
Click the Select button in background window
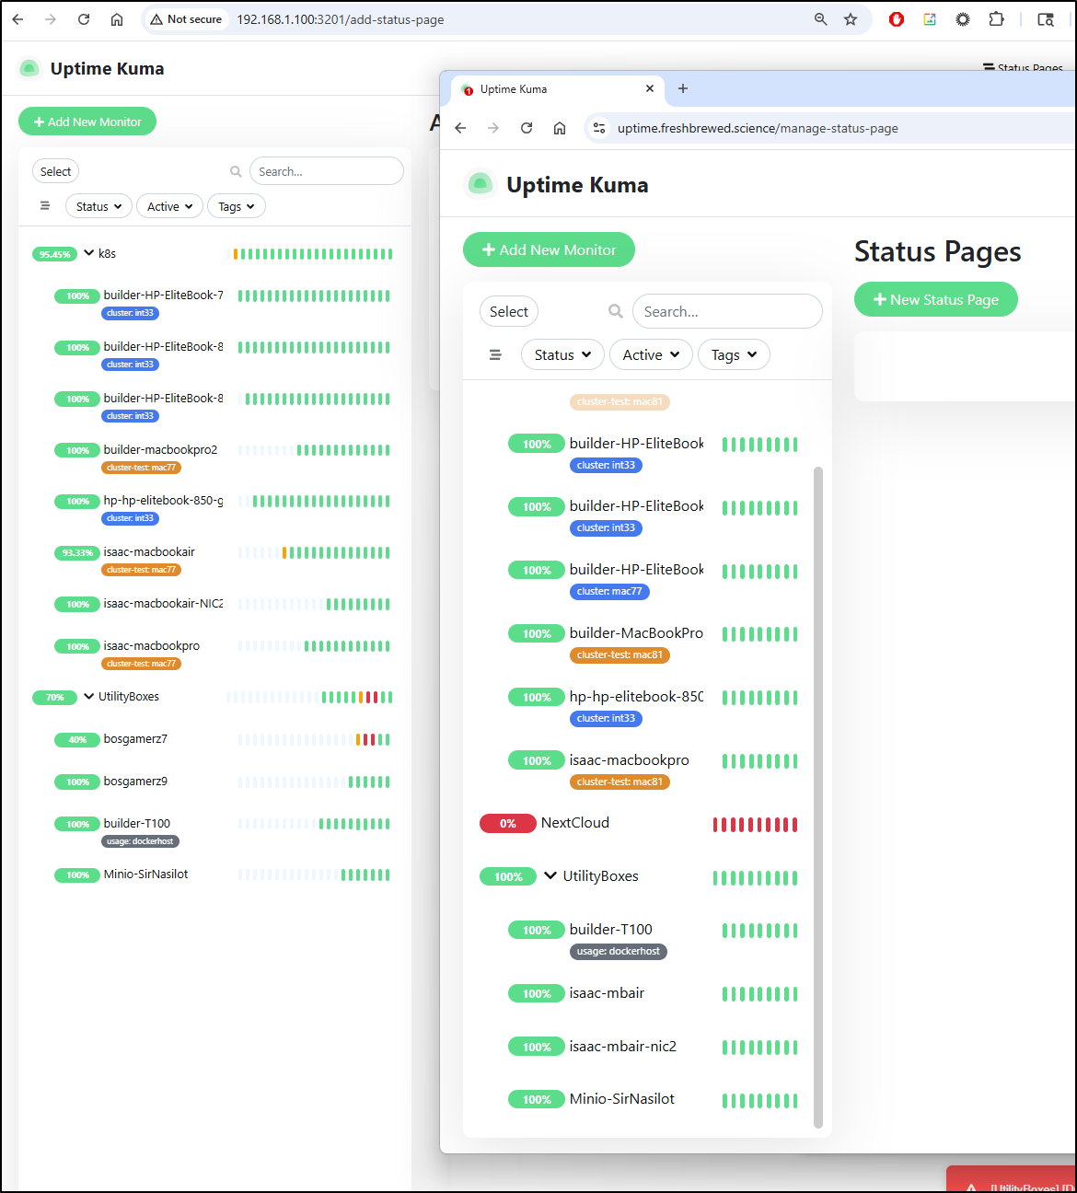pyautogui.click(x=55, y=171)
